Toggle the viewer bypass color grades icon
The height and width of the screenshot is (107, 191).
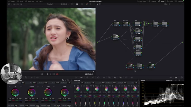pos(87,4)
